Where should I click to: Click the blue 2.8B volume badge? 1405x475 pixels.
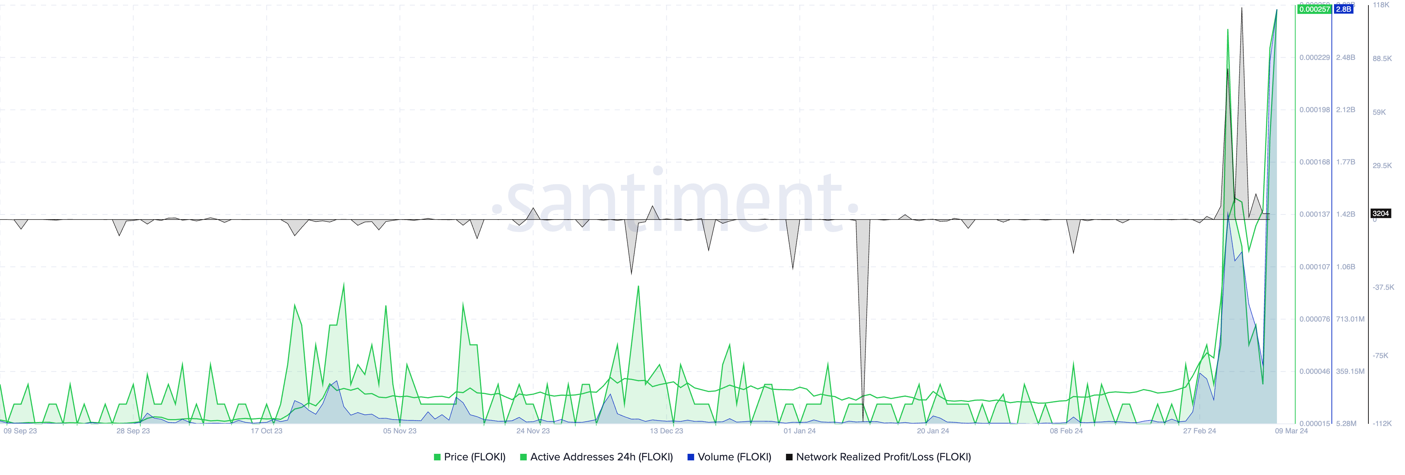point(1344,9)
